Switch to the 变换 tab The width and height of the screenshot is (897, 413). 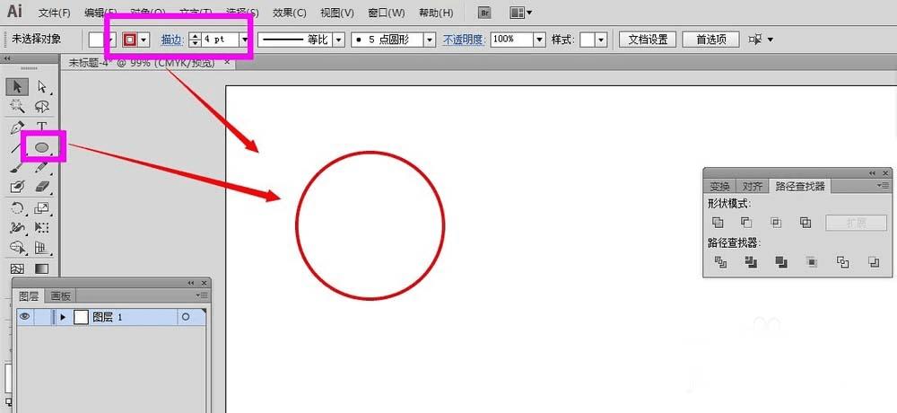[719, 186]
